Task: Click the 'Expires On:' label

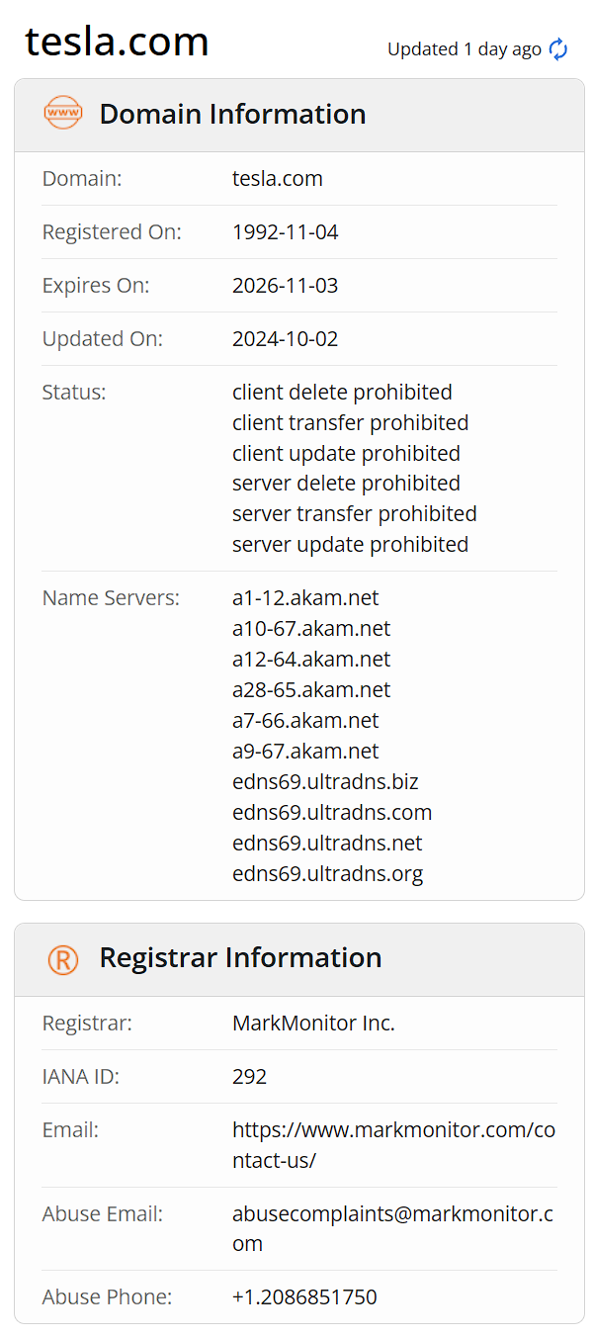Action: point(96,286)
